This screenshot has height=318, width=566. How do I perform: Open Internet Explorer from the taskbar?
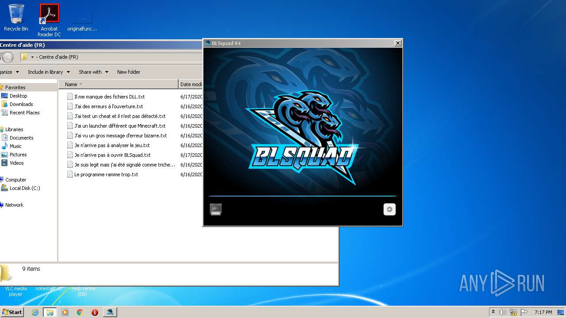[35, 312]
